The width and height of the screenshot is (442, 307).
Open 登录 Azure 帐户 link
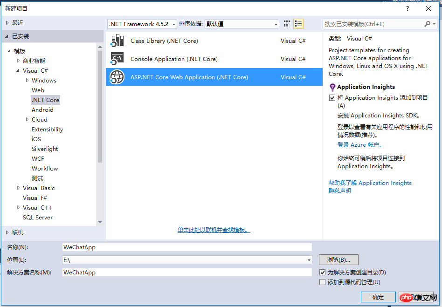pyautogui.click(x=359, y=145)
